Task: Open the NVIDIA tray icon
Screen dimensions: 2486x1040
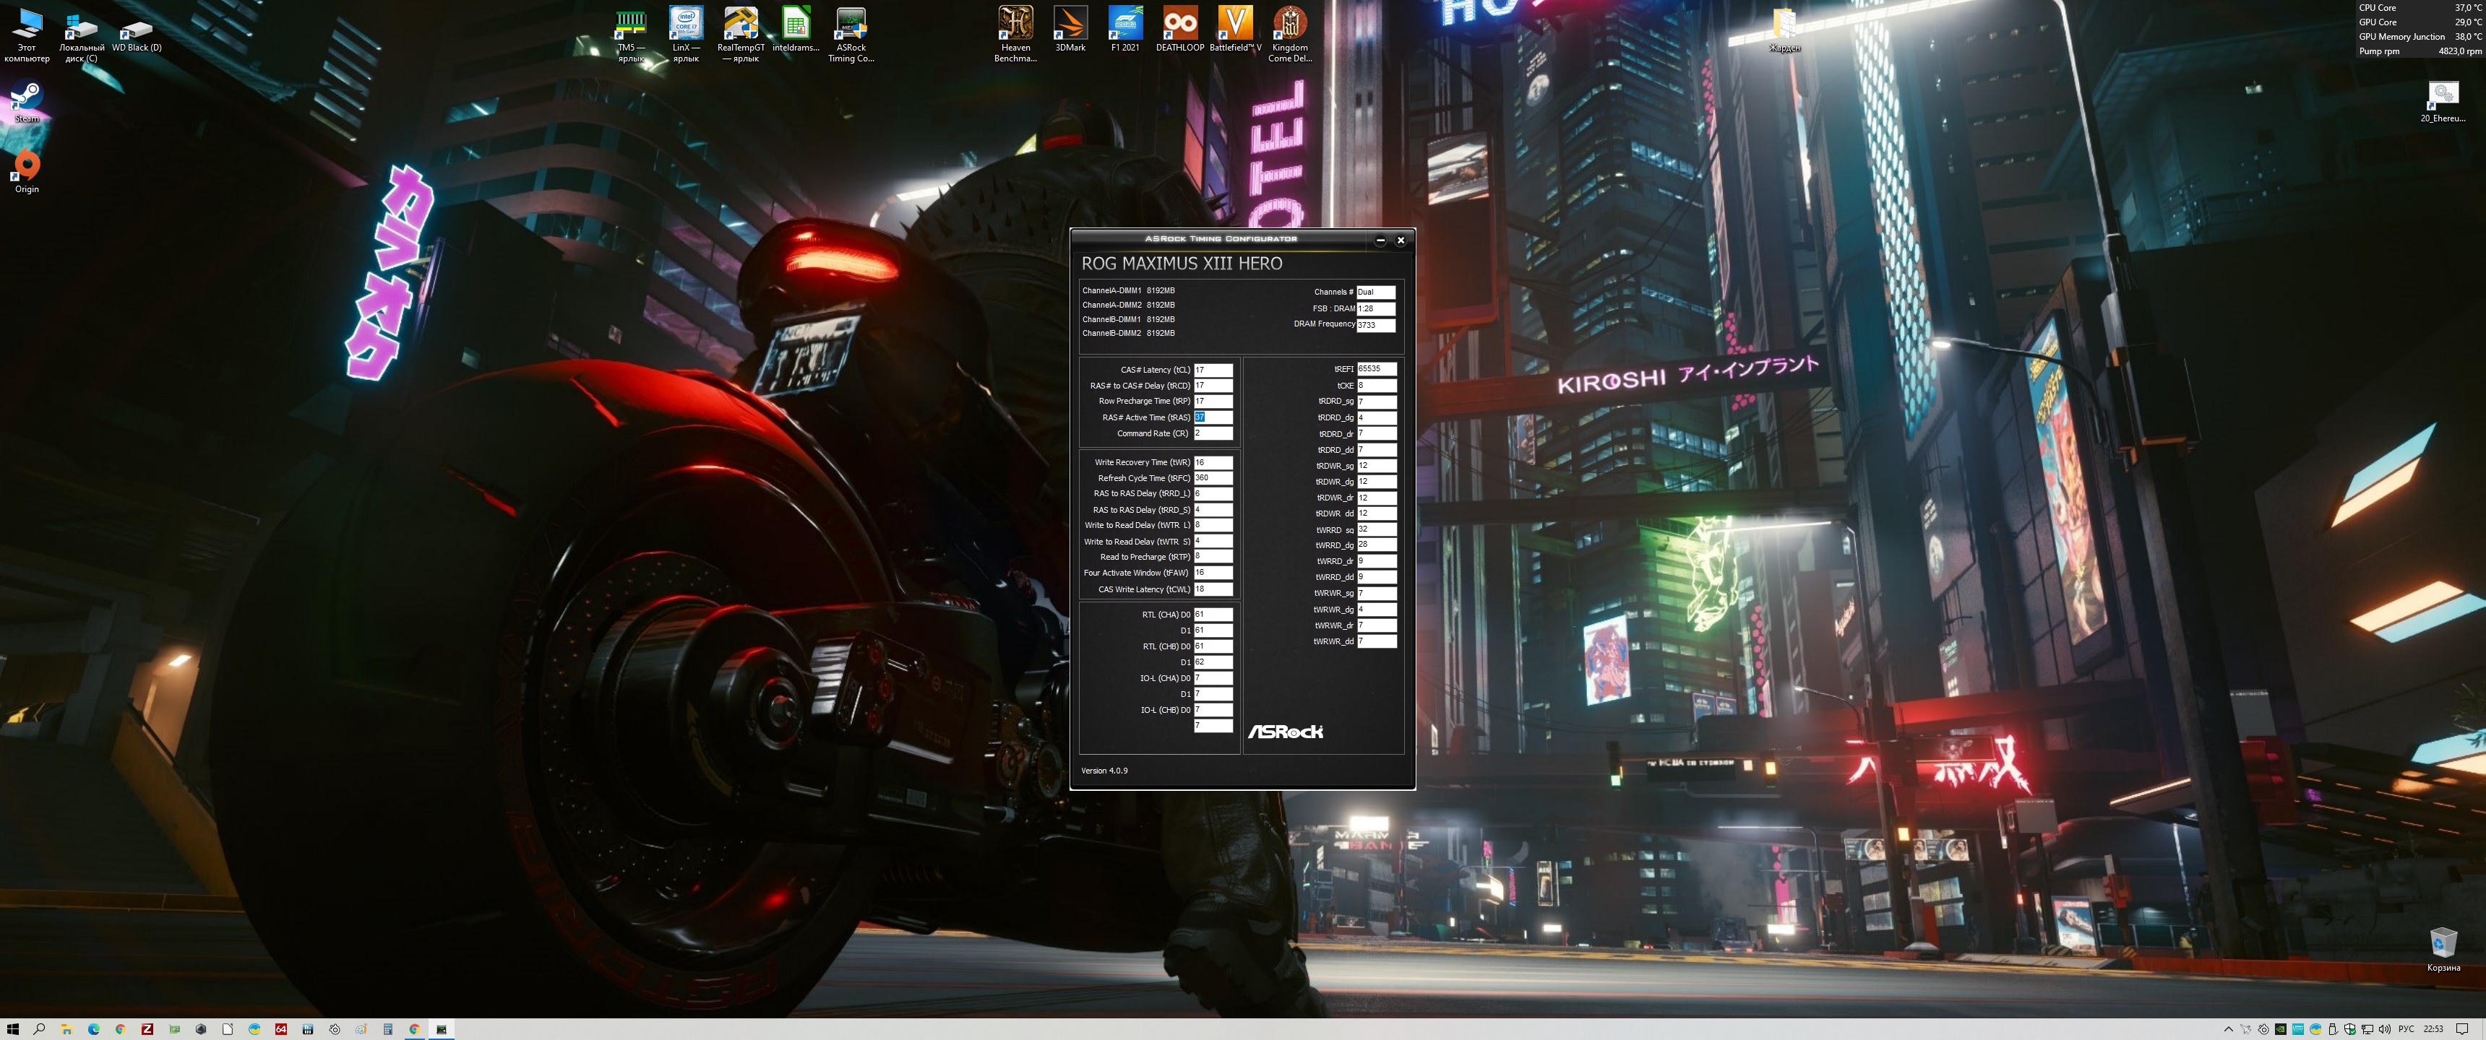Action: pyautogui.click(x=2281, y=1029)
